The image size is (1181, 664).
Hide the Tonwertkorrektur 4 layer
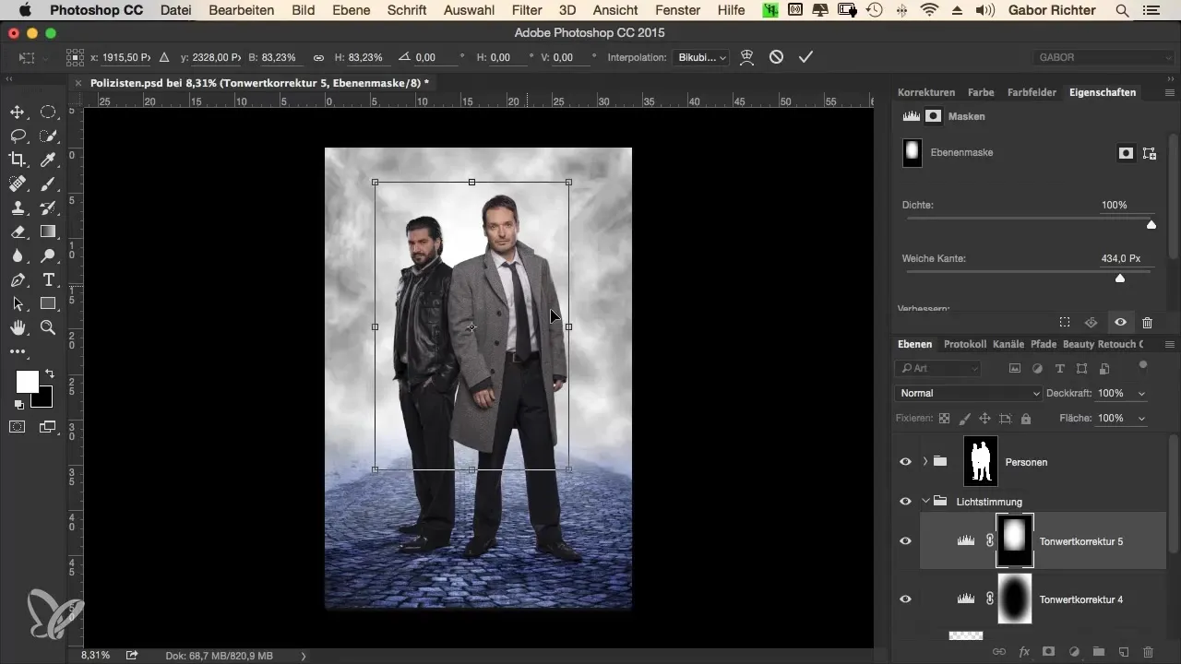pos(905,599)
